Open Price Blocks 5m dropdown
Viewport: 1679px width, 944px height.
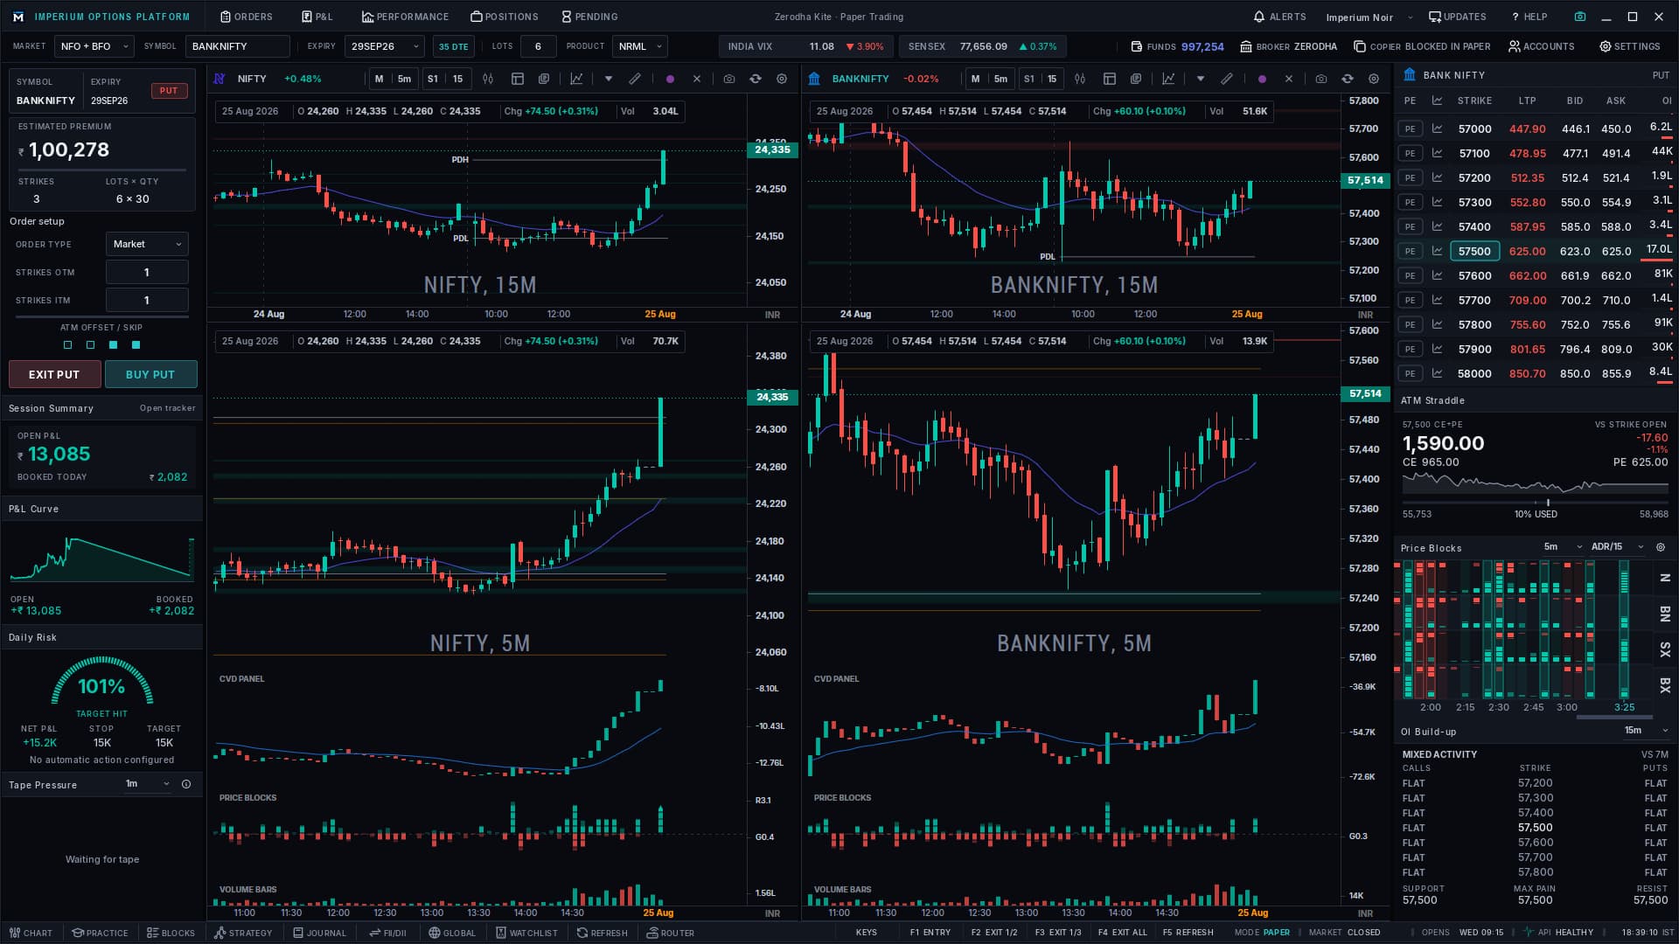coord(1563,547)
